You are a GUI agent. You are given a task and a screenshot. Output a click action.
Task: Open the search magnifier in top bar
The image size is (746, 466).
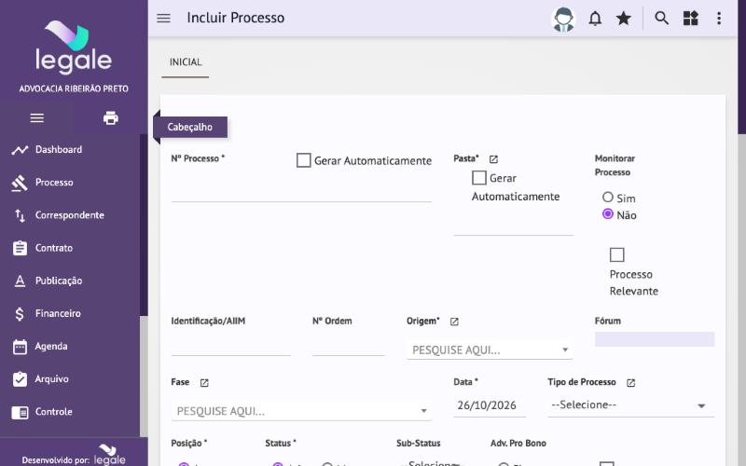coord(661,18)
